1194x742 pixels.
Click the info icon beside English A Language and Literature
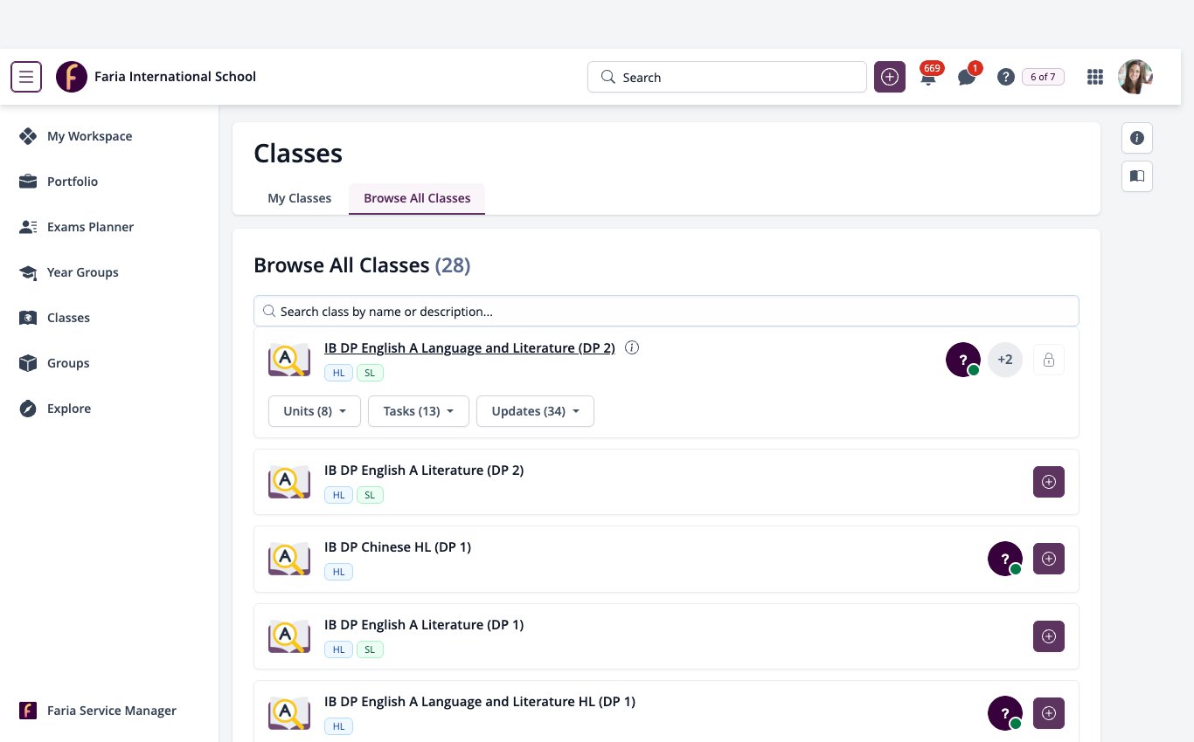point(633,347)
